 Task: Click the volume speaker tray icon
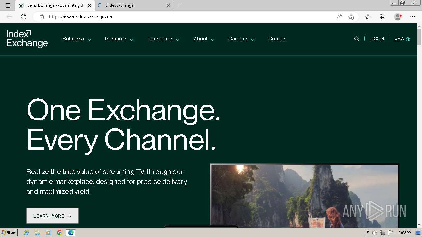pos(375,233)
